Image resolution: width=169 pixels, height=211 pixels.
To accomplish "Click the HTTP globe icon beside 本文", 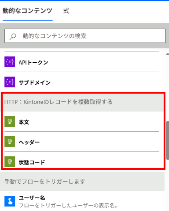I will [x=10, y=121].
